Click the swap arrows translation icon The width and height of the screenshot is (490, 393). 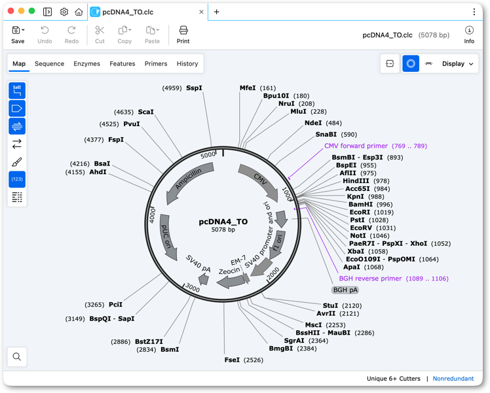click(17, 144)
